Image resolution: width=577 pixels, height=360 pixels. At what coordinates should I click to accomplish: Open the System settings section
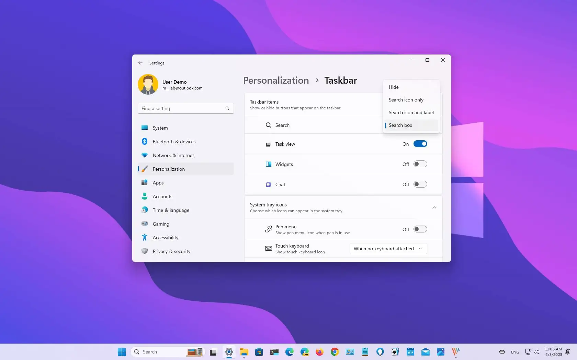pyautogui.click(x=160, y=128)
